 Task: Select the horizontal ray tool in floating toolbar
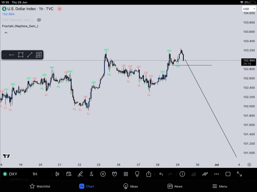12,55
